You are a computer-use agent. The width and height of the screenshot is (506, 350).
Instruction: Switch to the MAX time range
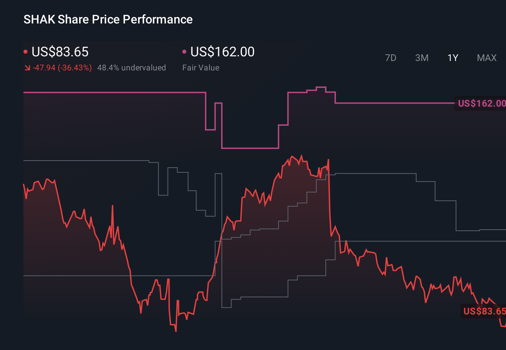tap(486, 58)
